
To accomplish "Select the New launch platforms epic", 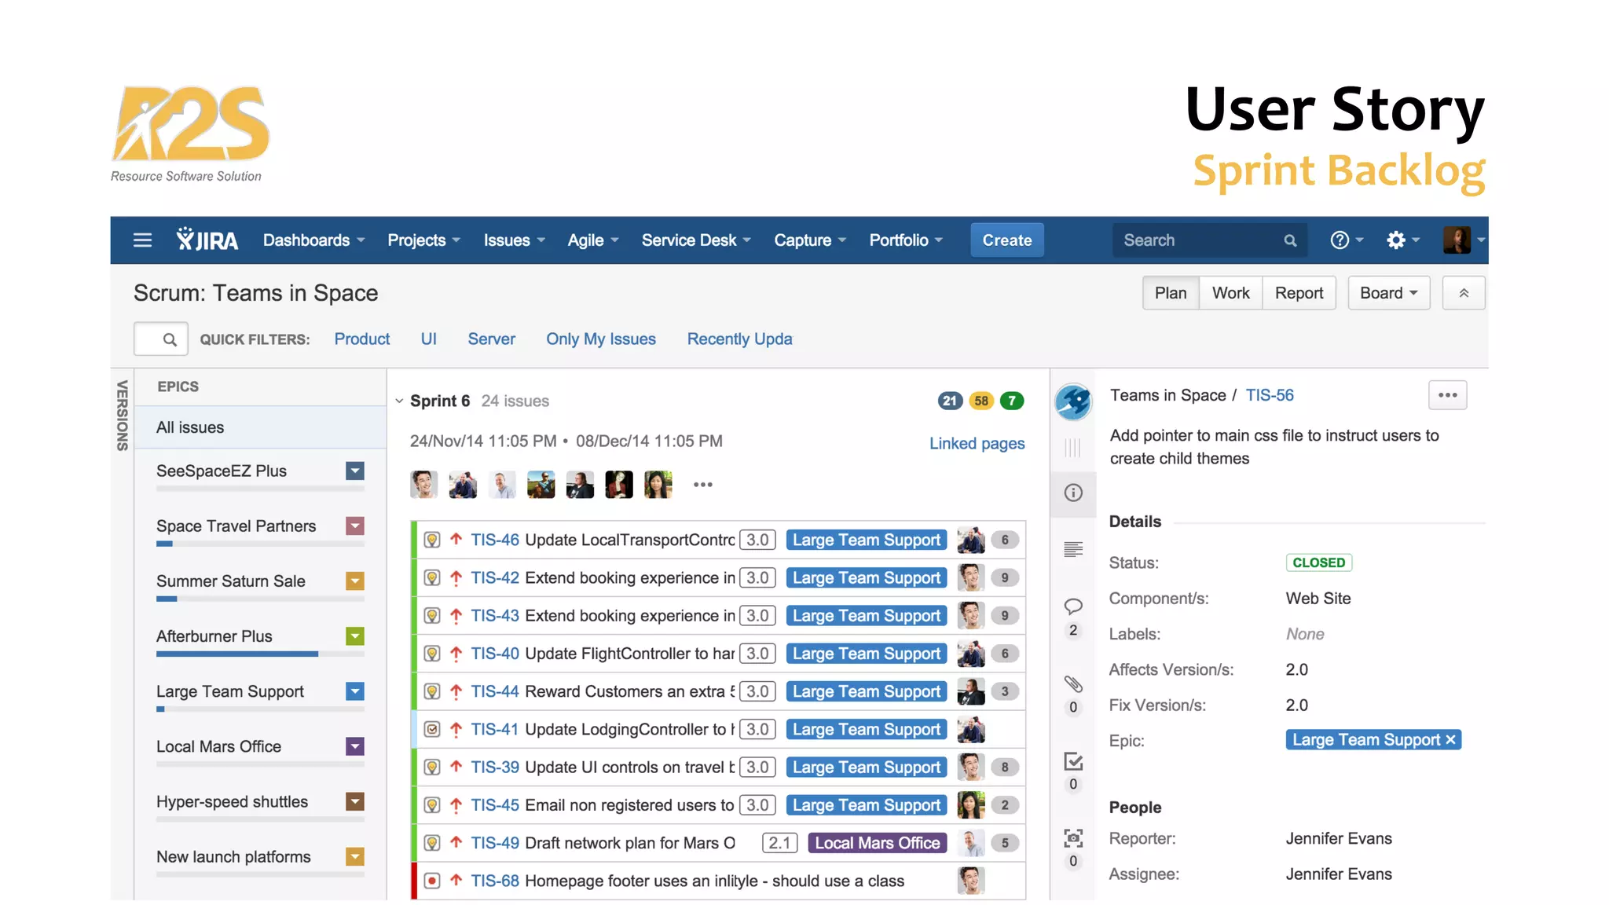I will (233, 856).
